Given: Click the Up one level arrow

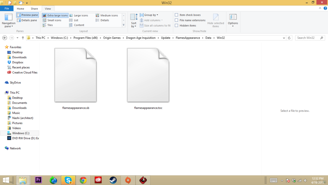Looking at the screenshot, I should coord(22,37).
